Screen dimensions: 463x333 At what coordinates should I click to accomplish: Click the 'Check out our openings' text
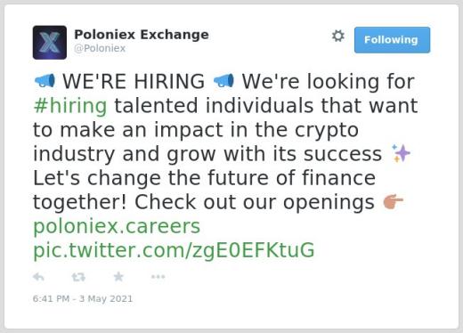pyautogui.click(x=255, y=202)
